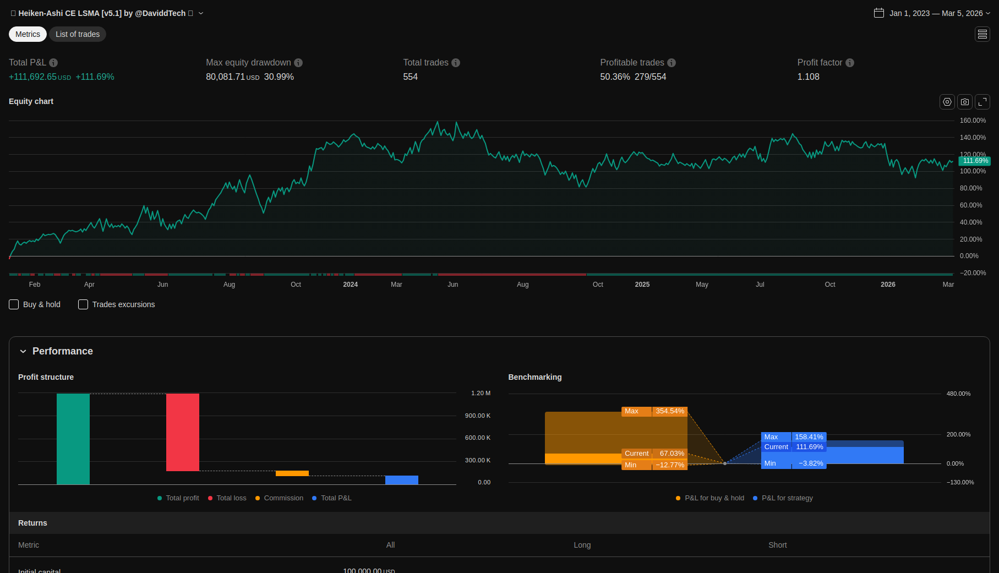The height and width of the screenshot is (573, 999).
Task: Switch to the List of trades tab
Action: point(78,34)
